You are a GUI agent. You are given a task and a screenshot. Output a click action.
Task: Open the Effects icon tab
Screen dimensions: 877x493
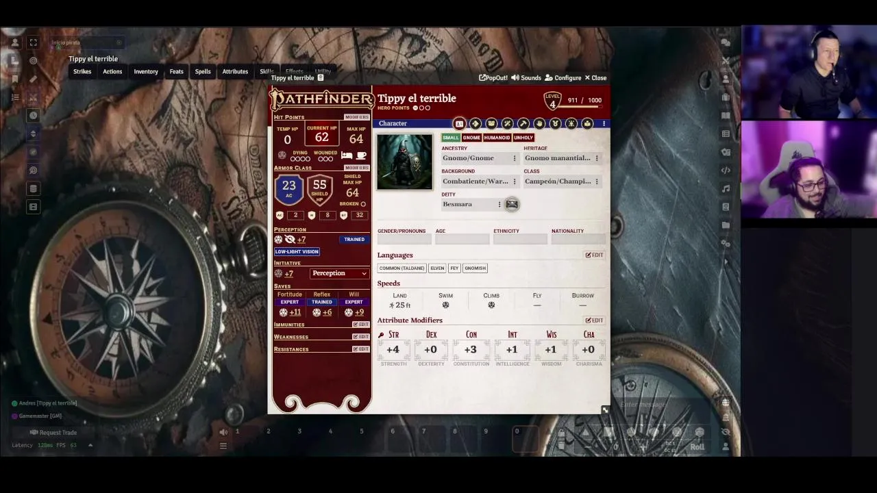point(571,123)
